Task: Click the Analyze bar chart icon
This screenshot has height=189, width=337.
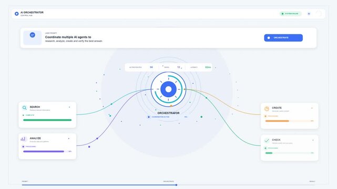Action: (23, 139)
